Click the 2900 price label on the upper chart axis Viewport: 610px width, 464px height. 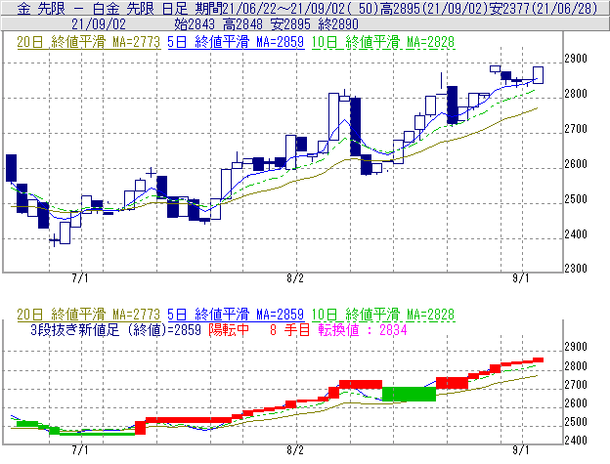[576, 59]
